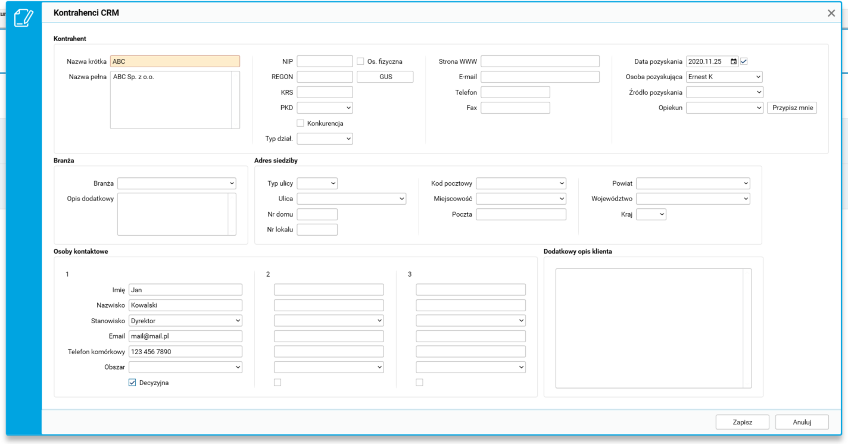Screen dimensions: 848x444
Task: Toggle the checkbox next to Data pozyskania
Action: point(744,61)
